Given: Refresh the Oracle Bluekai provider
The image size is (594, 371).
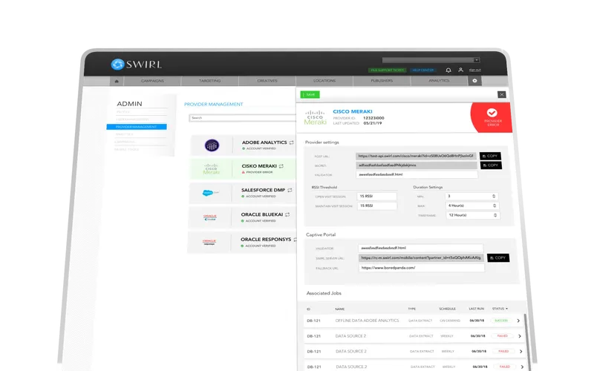Looking at the screenshot, I should 287,214.
